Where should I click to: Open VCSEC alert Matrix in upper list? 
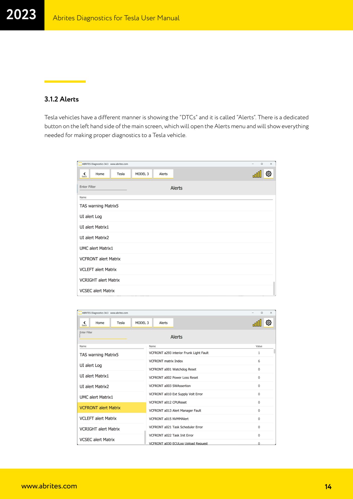click(x=176, y=290)
